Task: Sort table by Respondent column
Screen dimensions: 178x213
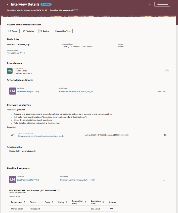Action: pyautogui.click(x=25, y=202)
